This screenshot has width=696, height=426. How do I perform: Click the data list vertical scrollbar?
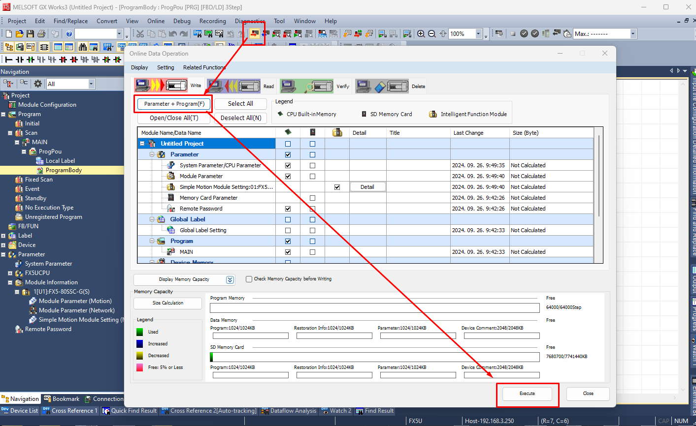599,176
